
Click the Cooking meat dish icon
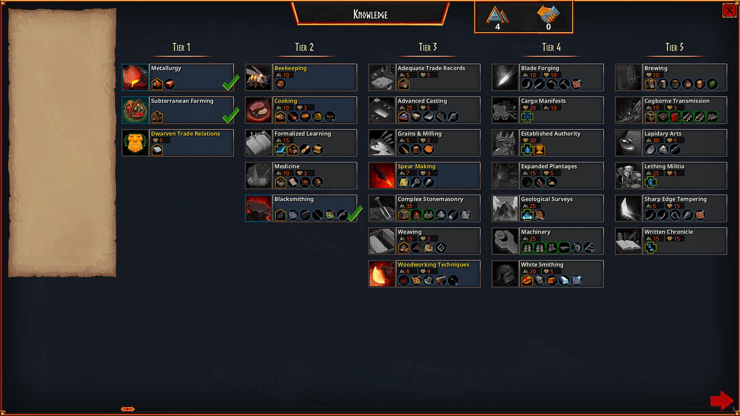(259, 110)
